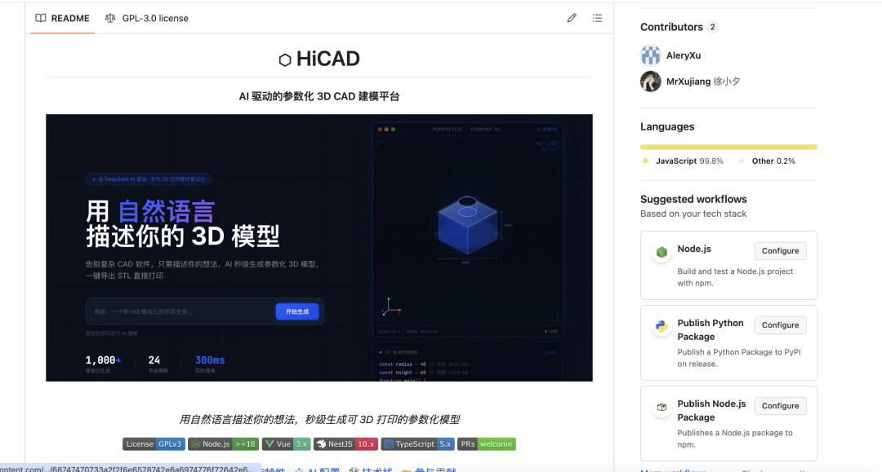Click the Node.js workflow hexagon icon
Viewport: 882px width, 472px height.
(661, 253)
